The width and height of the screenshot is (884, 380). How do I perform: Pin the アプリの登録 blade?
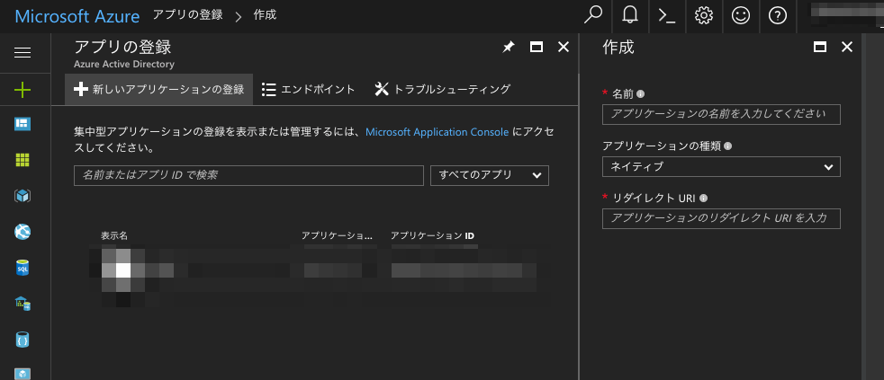[509, 48]
